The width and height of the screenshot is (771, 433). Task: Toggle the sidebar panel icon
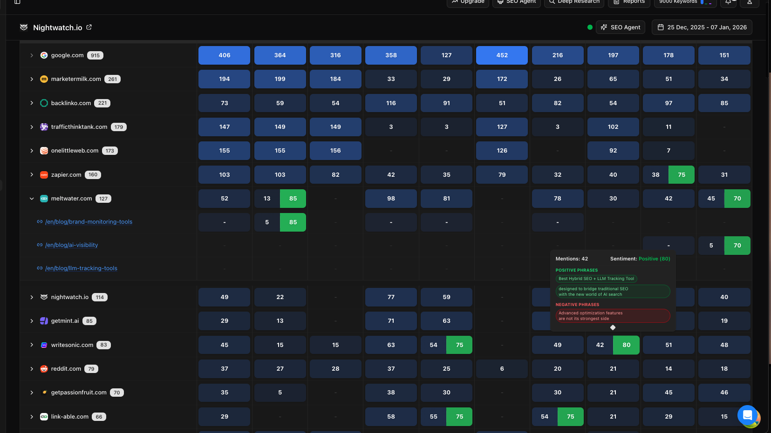tap(17, 2)
